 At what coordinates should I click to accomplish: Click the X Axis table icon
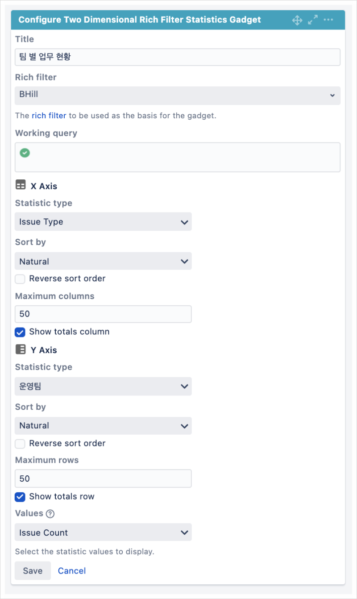21,185
